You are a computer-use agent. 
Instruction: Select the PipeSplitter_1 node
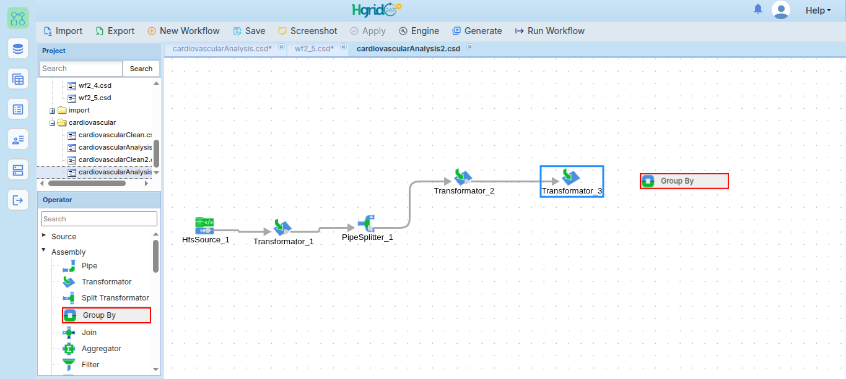367,228
